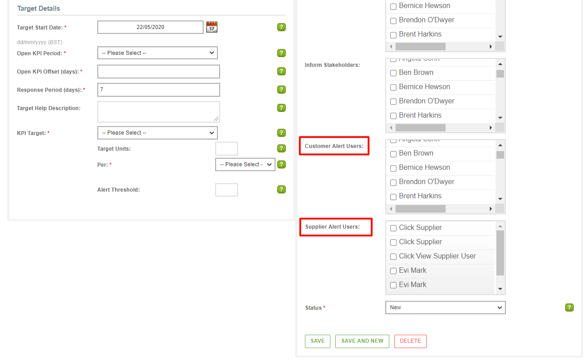
Task: Open the calendar date picker icon
Action: tap(212, 27)
